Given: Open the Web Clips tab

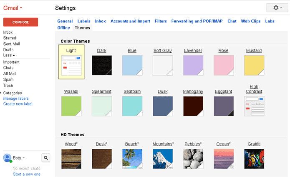Looking at the screenshot, I should pos(251,21).
